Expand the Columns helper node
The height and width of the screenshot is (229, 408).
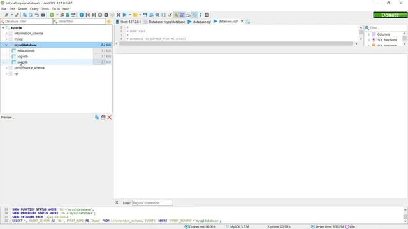point(368,34)
